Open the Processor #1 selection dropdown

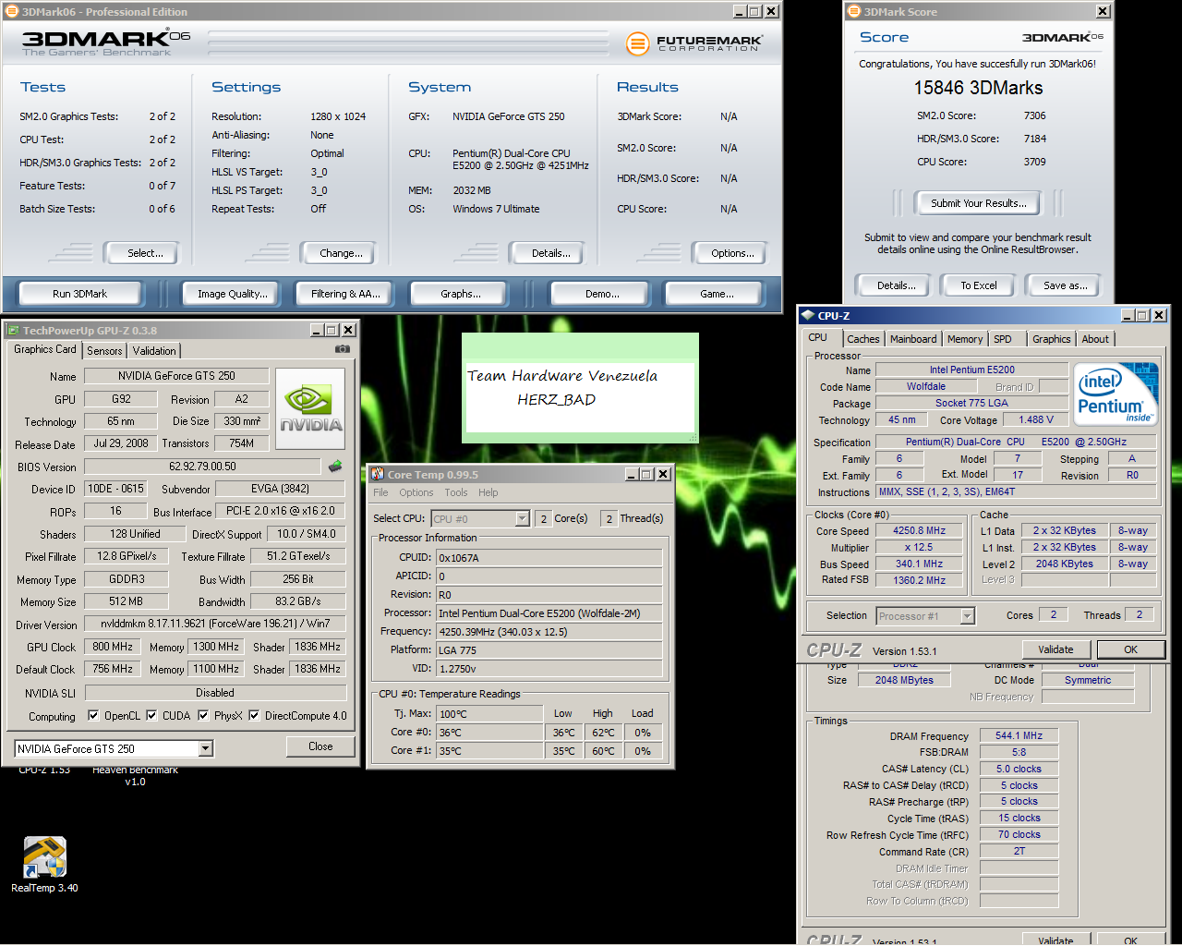click(968, 615)
